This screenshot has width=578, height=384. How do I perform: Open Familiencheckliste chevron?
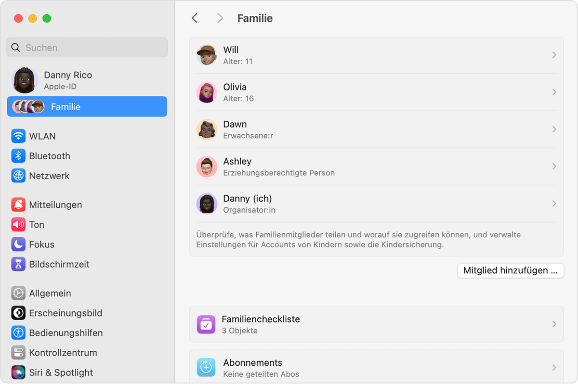tap(554, 324)
